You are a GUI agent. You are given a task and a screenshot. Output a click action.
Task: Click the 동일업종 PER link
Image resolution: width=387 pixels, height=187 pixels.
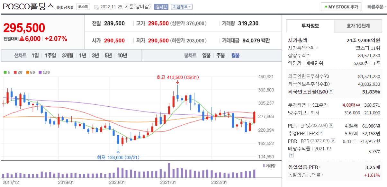(303, 167)
